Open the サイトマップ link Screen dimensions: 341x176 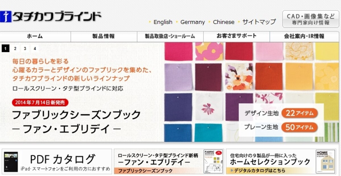(x=259, y=22)
